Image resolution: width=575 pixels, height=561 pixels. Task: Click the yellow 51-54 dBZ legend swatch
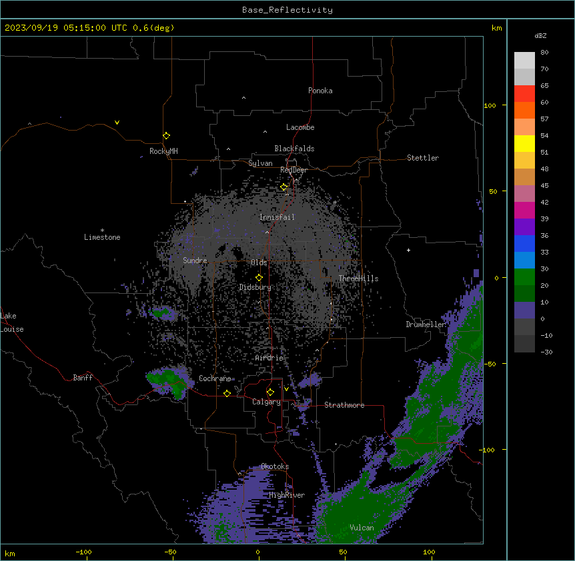(x=524, y=143)
